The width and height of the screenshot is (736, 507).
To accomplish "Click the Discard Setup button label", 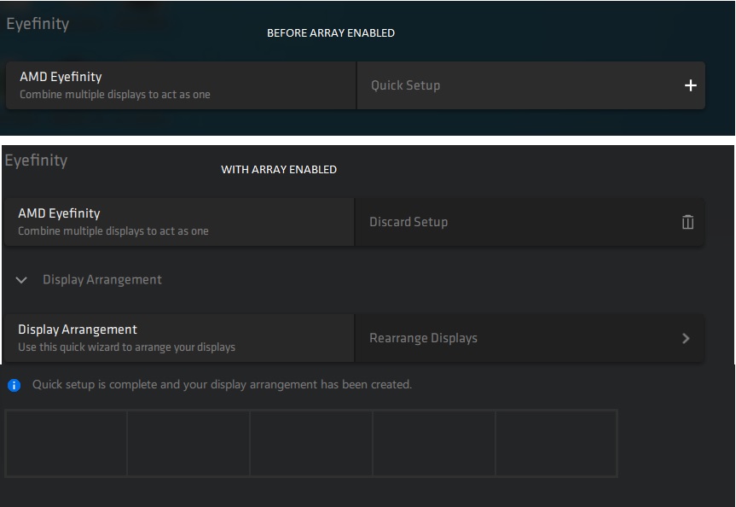I will (x=409, y=222).
